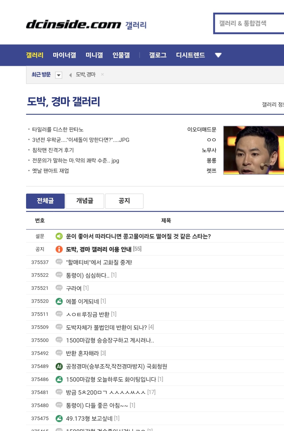Open the post 침착맨 진격거 후기
The height and width of the screenshot is (431, 284).
point(53,150)
